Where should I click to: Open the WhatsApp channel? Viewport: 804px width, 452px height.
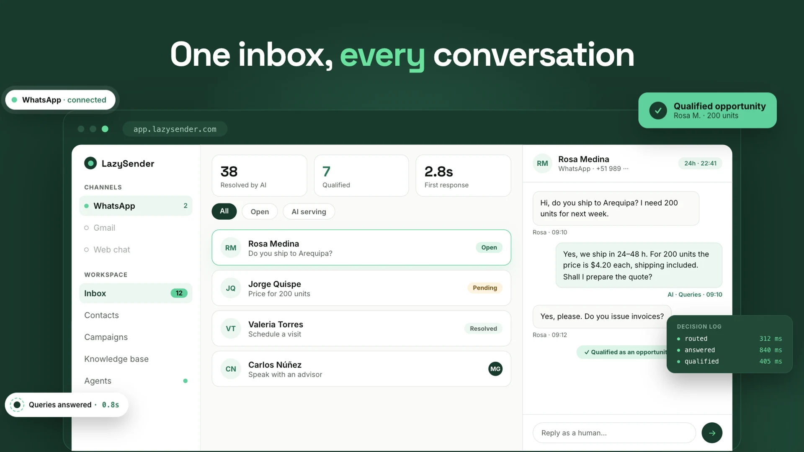click(x=136, y=206)
